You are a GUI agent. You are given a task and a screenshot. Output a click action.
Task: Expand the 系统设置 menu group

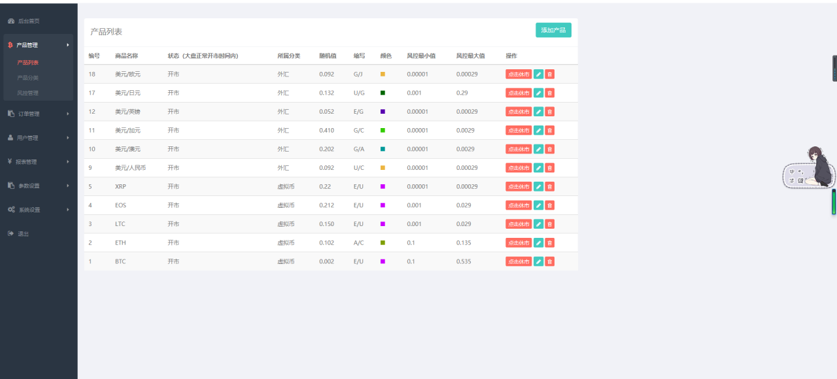click(38, 210)
